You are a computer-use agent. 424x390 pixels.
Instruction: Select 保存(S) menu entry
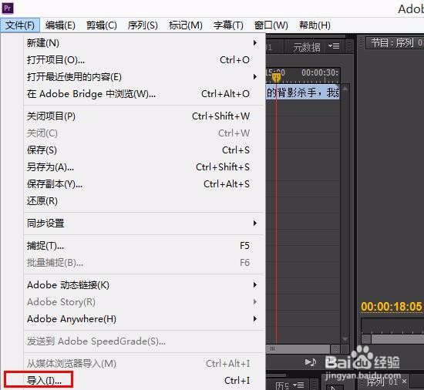(143, 150)
